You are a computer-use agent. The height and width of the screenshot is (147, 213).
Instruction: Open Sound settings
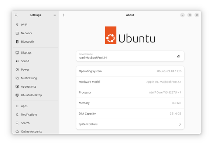(35, 61)
